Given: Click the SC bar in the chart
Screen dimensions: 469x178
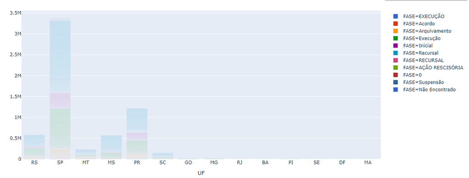Looking at the screenshot, I should point(163,156).
